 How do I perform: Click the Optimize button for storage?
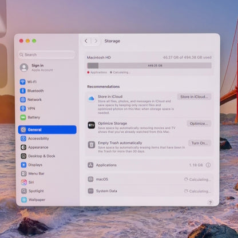(199, 124)
